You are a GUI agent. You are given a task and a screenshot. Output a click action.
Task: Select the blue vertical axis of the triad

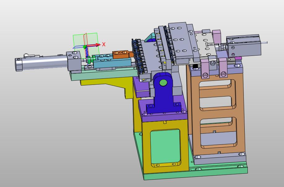tap(87, 52)
